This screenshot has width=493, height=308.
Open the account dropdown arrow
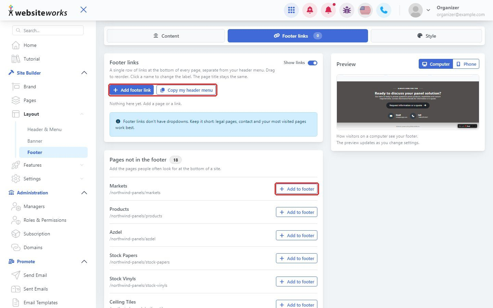click(x=428, y=10)
